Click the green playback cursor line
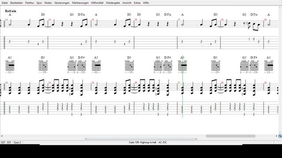This screenshot has height=158, width=282. click(182, 86)
